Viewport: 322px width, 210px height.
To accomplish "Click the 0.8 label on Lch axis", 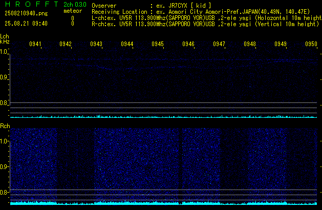I will (4, 103).
